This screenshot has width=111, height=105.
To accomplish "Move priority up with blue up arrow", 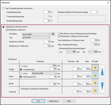I will click(x=102, y=71).
